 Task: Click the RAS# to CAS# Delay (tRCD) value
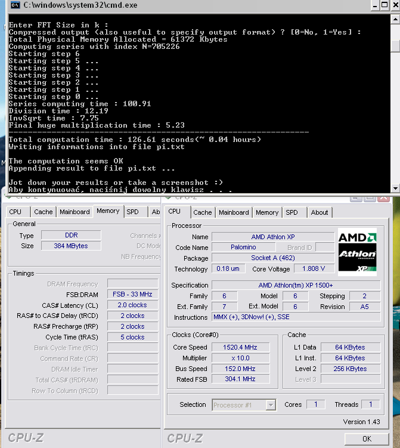[x=132, y=316]
